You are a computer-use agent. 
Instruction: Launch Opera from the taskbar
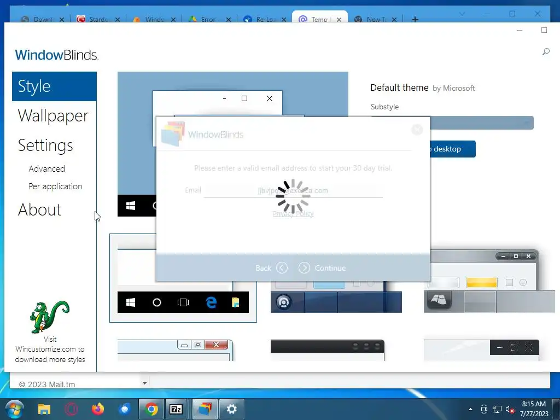point(71,409)
